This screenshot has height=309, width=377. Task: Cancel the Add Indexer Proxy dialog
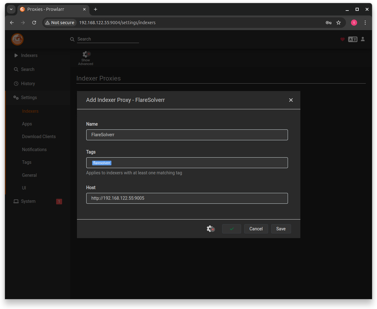pos(256,228)
